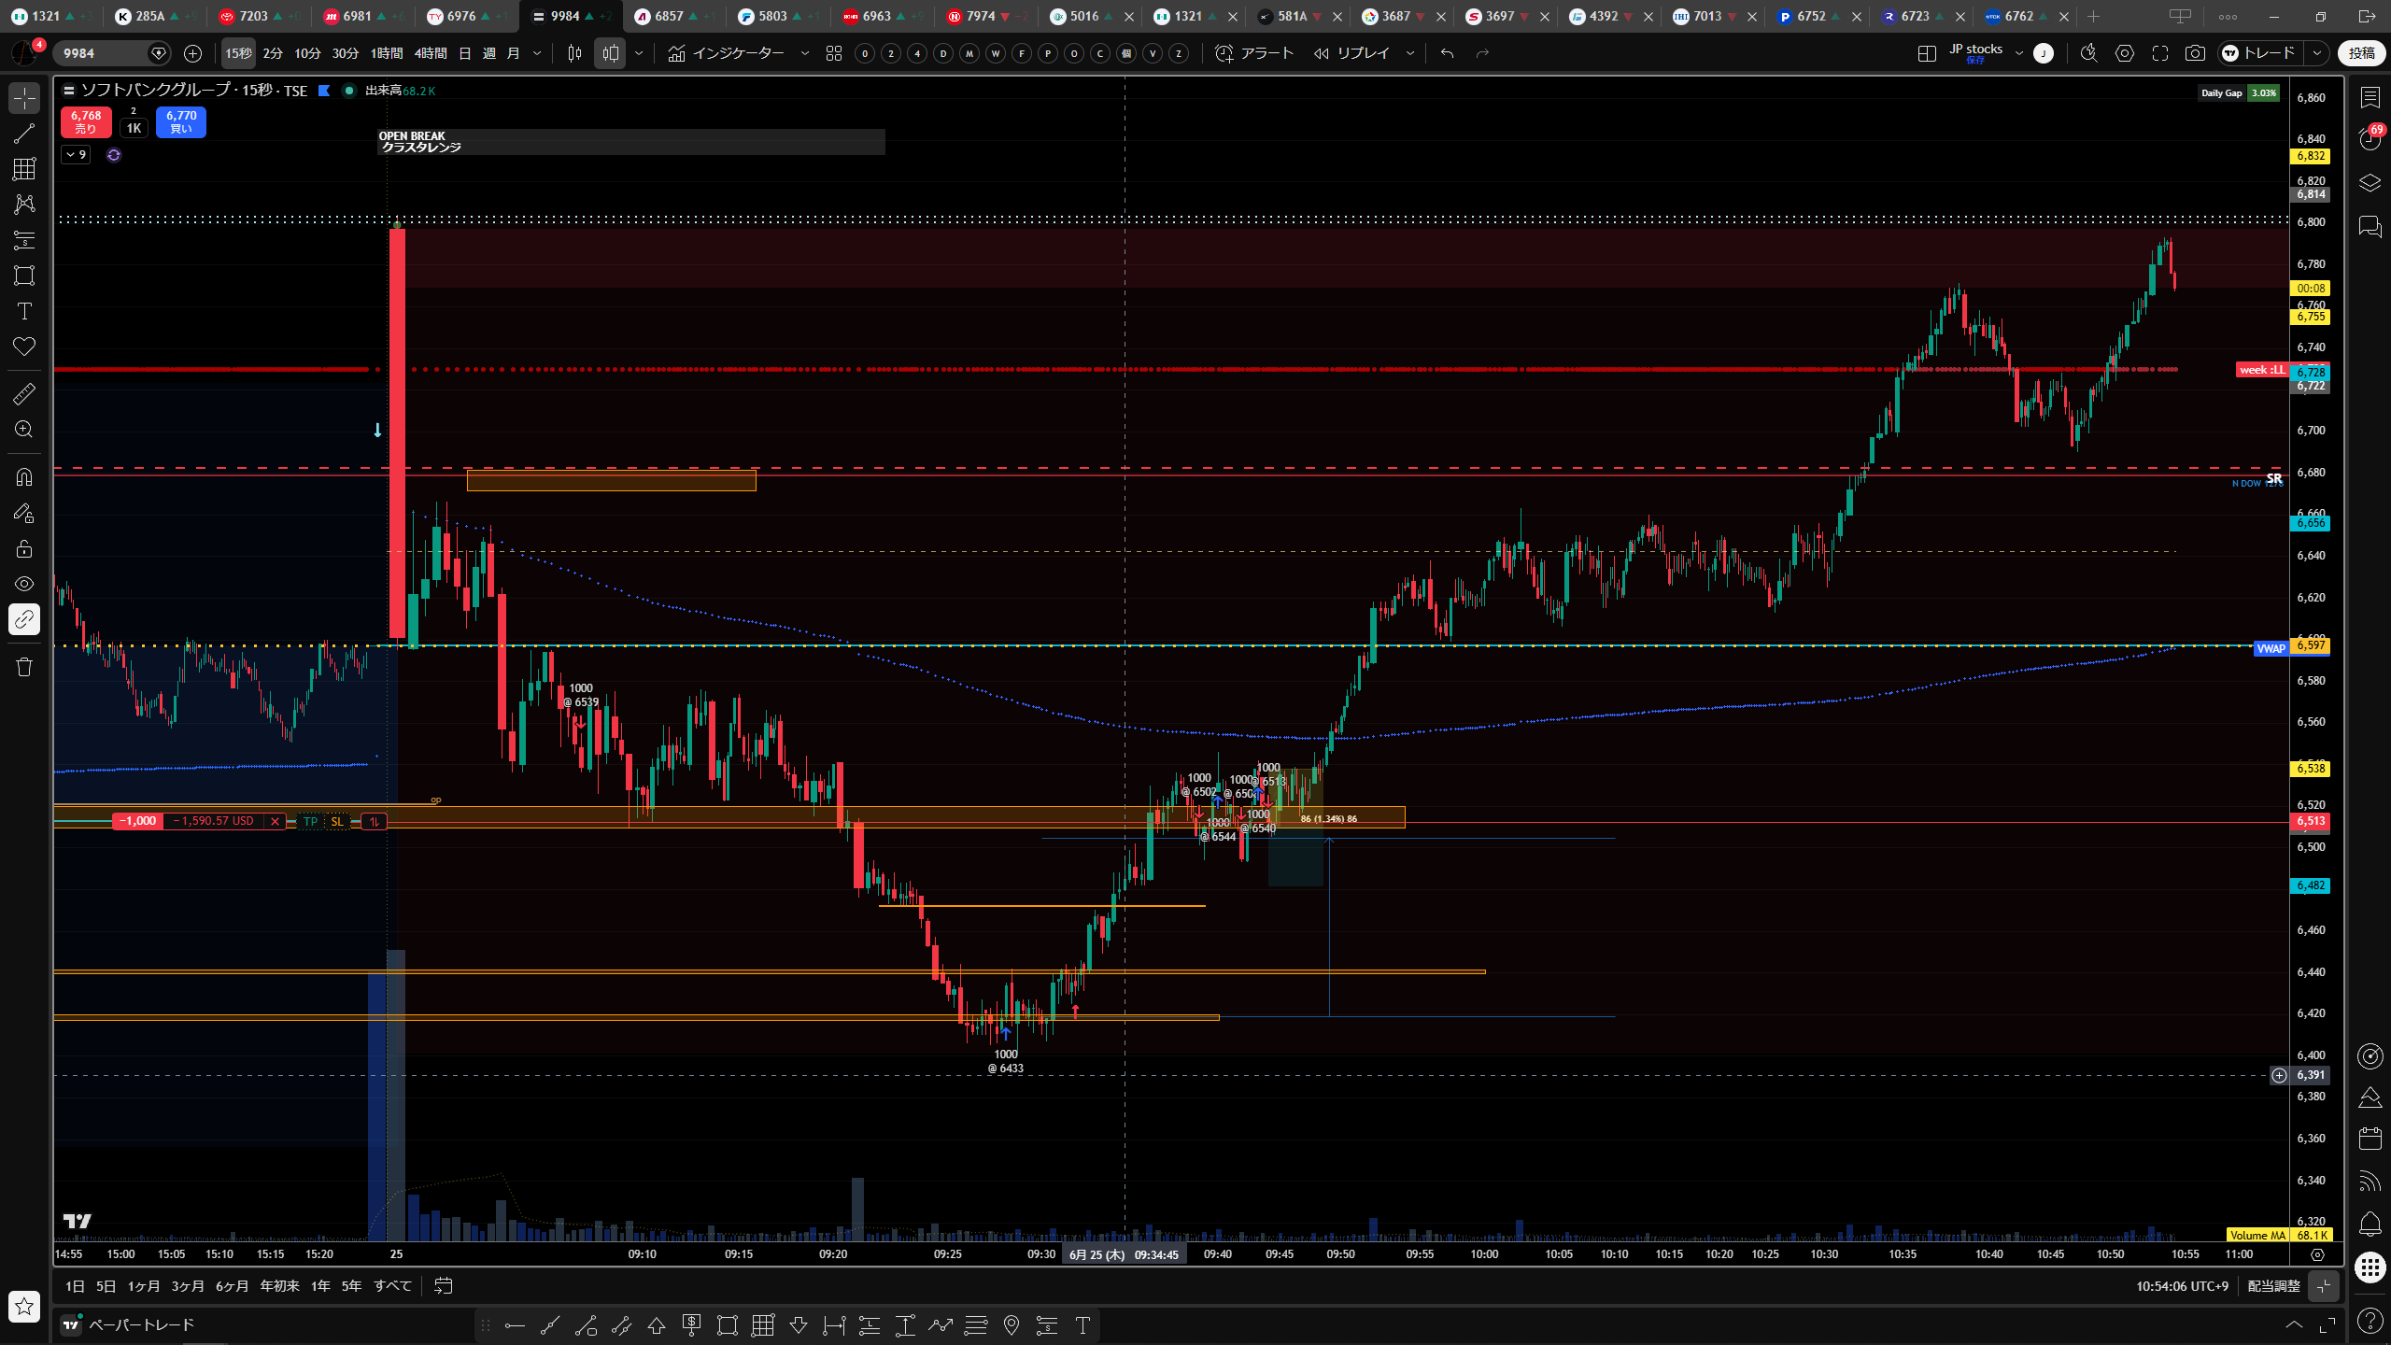Switch to the 7203 browser tab
Image resolution: width=2391 pixels, height=1345 pixels.
point(254,16)
